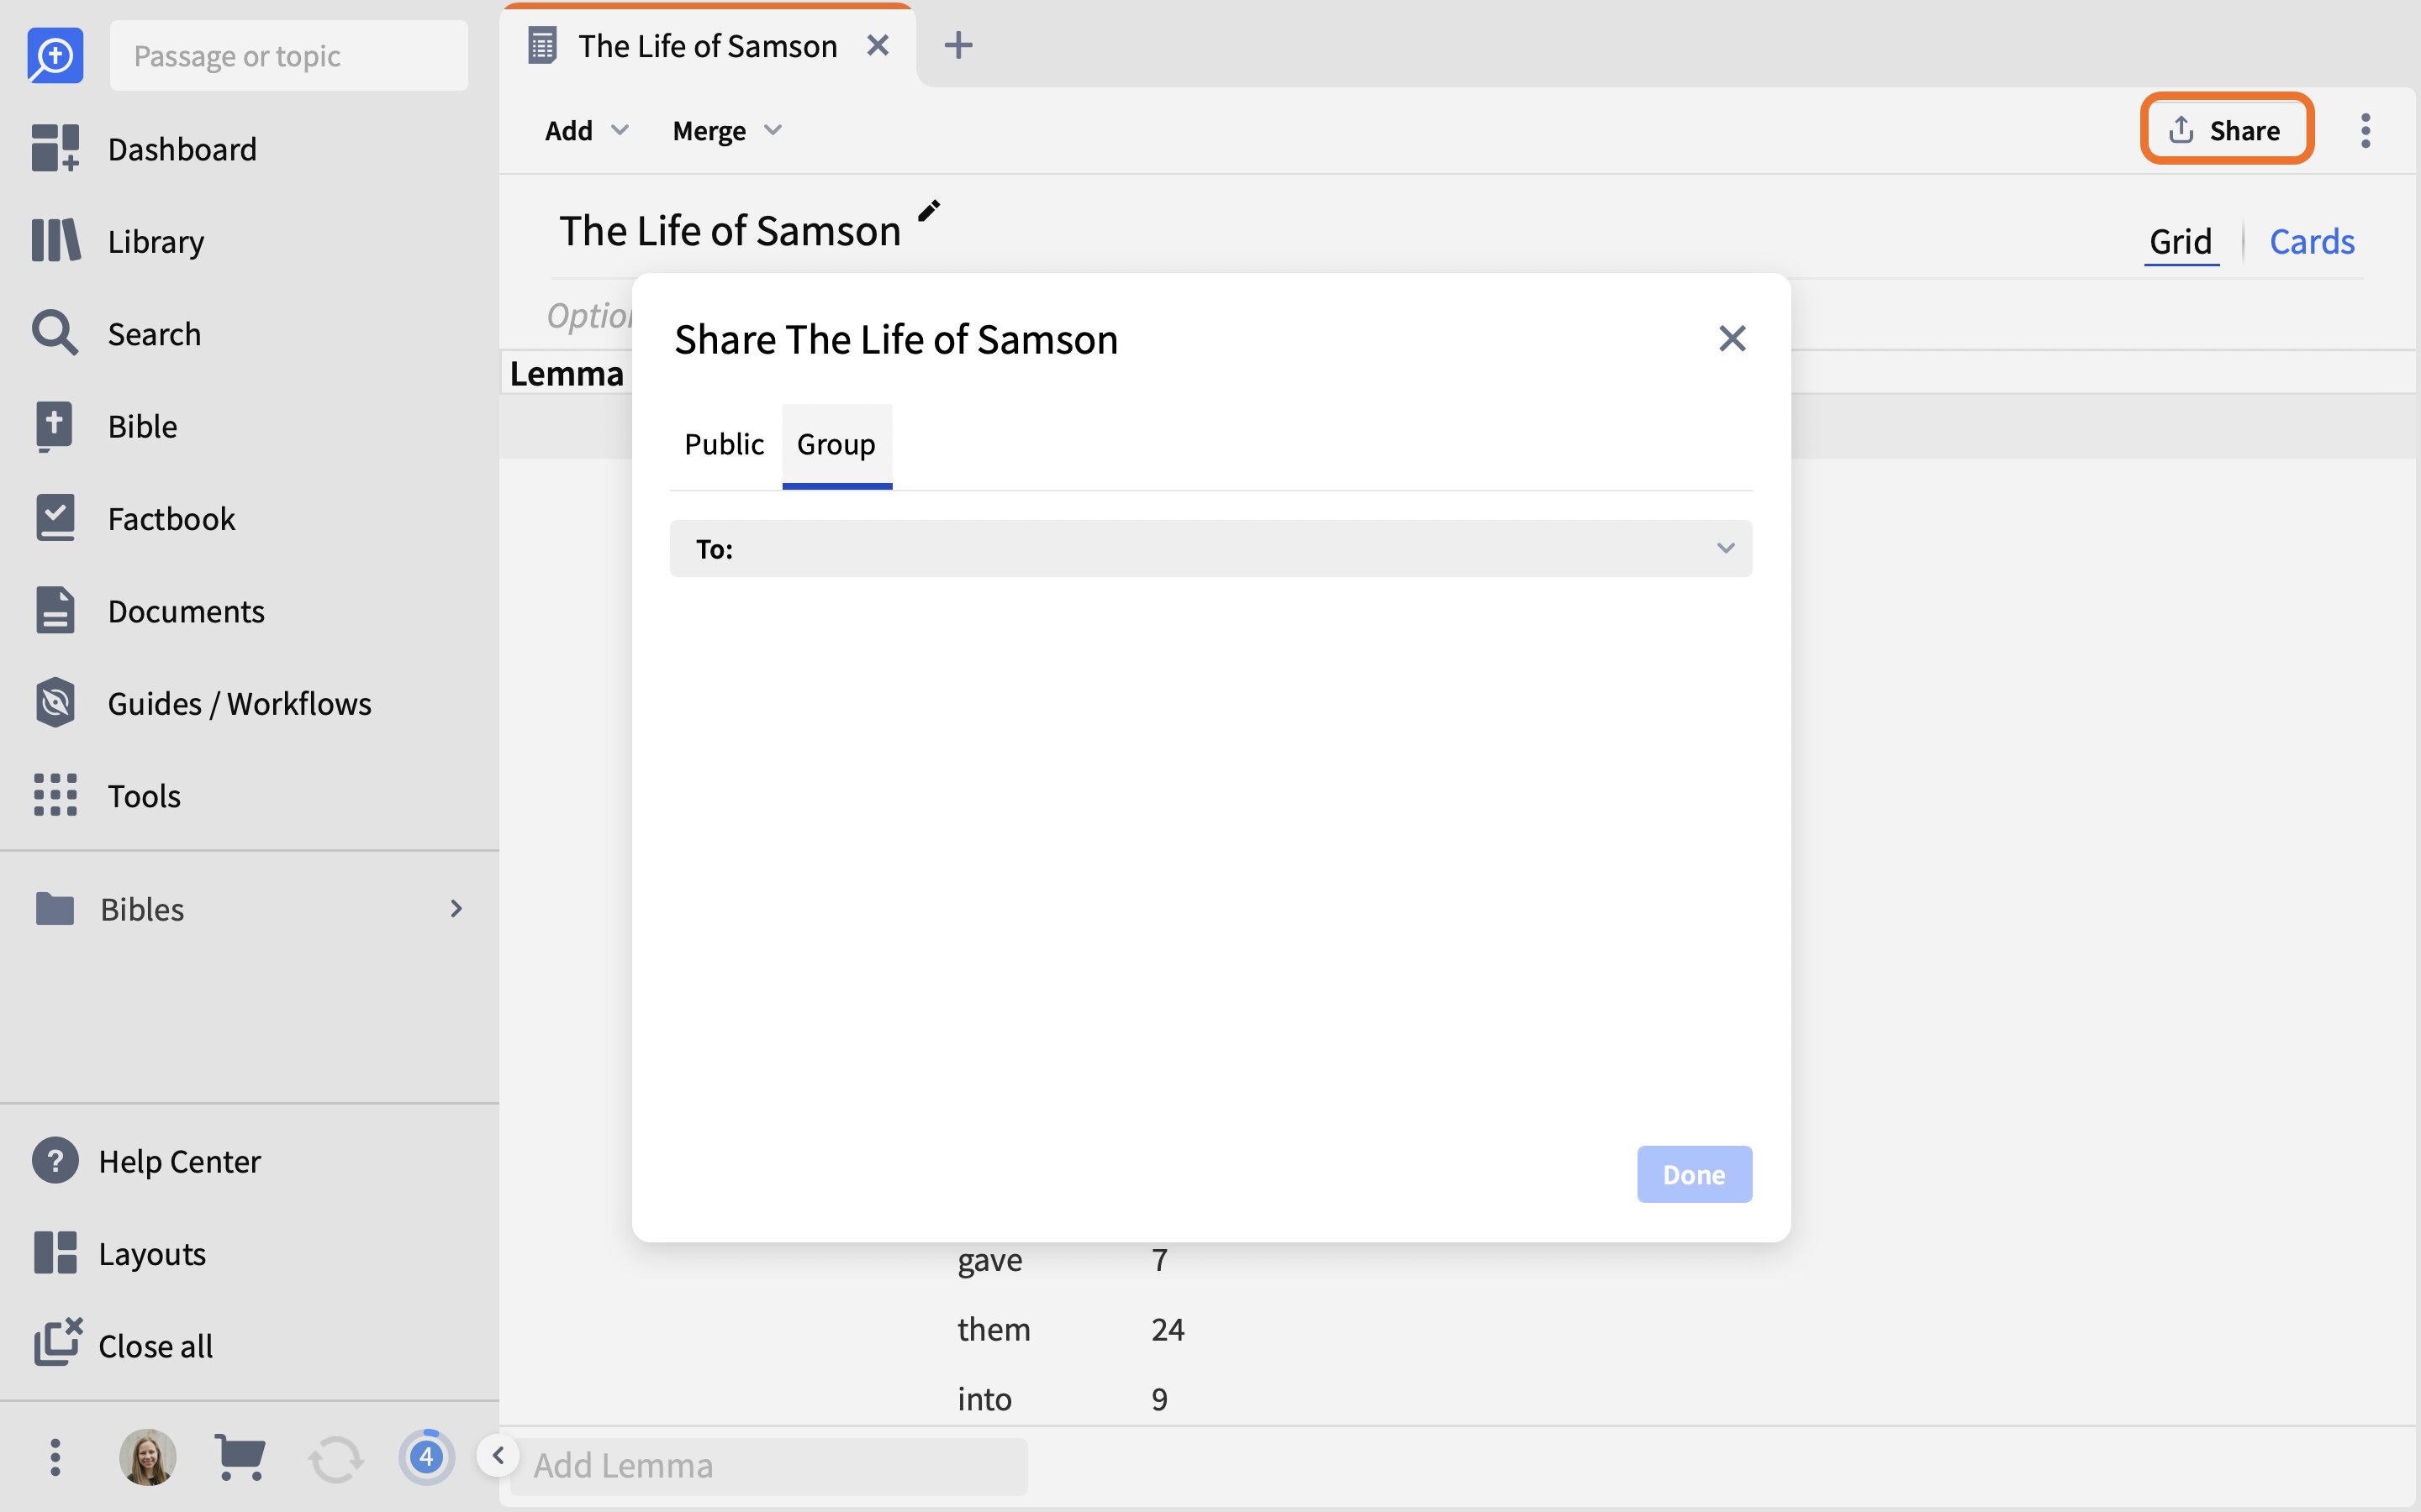This screenshot has width=2421, height=1512.
Task: Expand the Bibles folder chevron
Action: pos(456,908)
